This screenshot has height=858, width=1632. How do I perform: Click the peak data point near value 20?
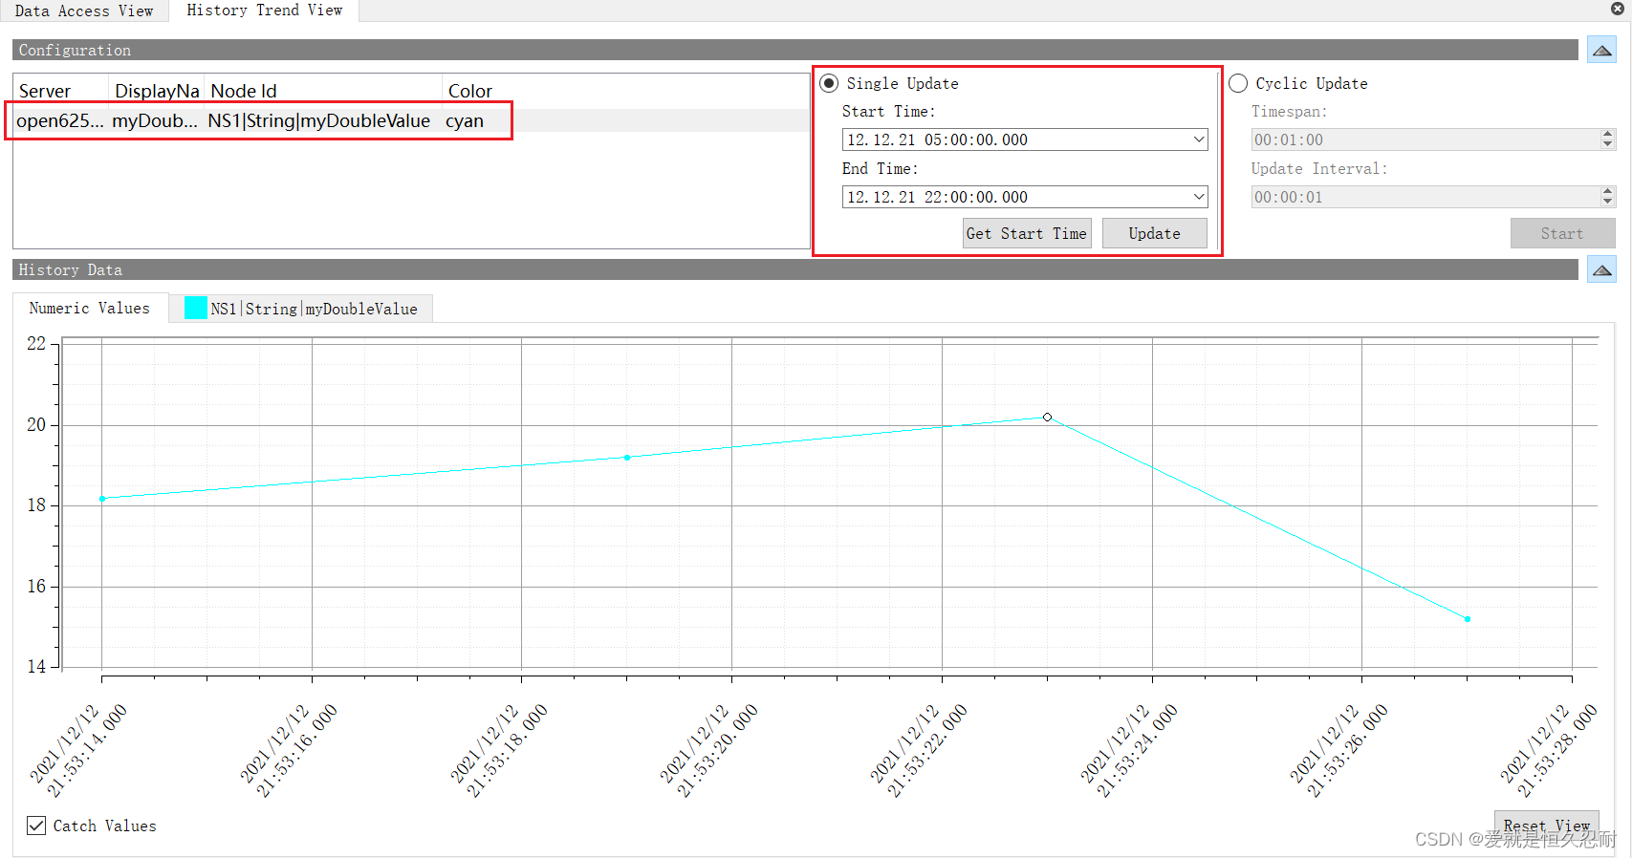click(1047, 418)
